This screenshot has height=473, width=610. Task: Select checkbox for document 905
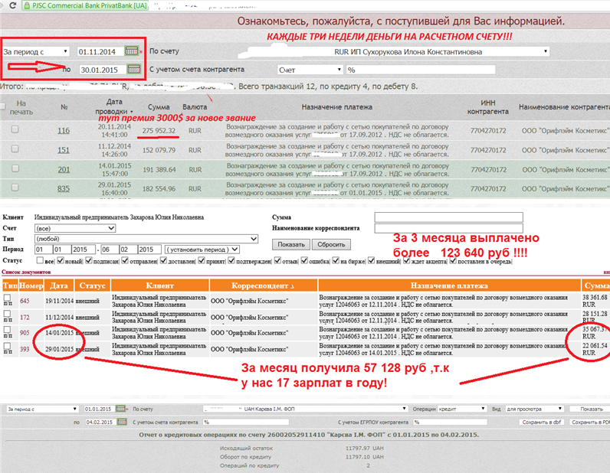(7, 330)
